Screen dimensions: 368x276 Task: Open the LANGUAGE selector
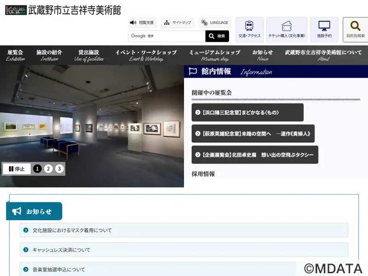point(215,23)
